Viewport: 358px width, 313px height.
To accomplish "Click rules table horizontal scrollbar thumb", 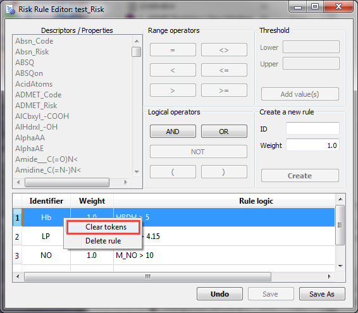I will (x=148, y=277).
